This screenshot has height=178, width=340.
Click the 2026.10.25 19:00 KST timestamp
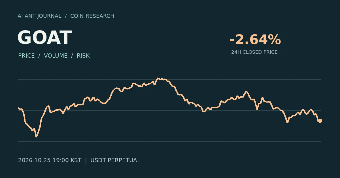coord(50,160)
